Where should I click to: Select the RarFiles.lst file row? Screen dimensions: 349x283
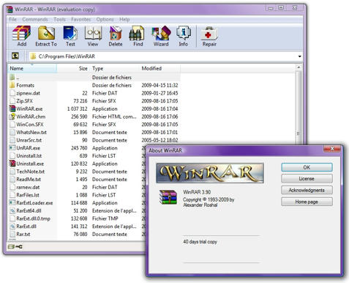click(x=77, y=195)
